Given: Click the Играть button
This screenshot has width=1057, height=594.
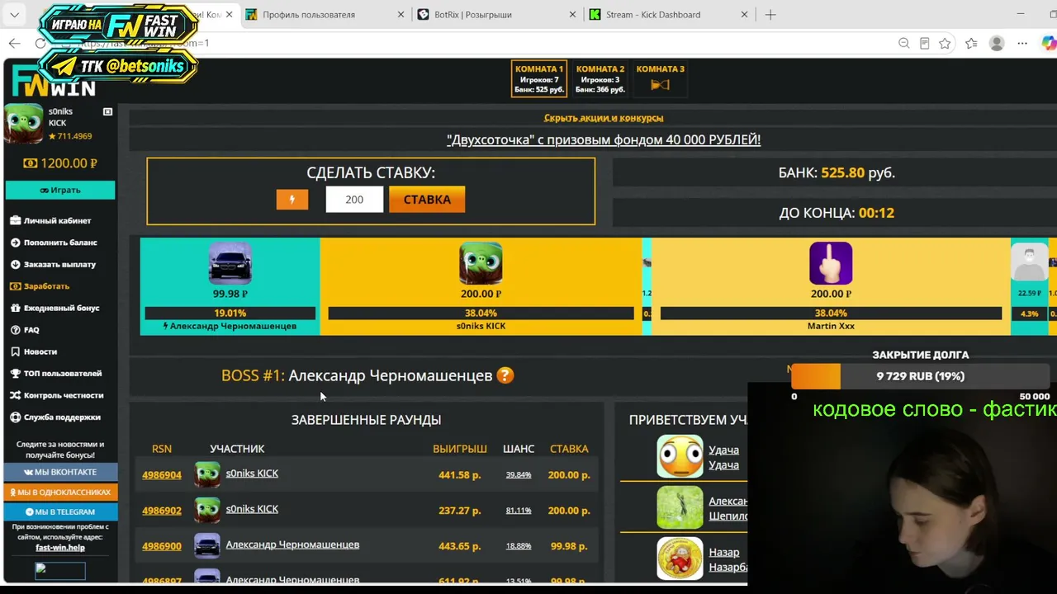Looking at the screenshot, I should click(60, 190).
